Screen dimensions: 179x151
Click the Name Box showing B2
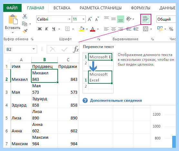[x=21, y=49]
